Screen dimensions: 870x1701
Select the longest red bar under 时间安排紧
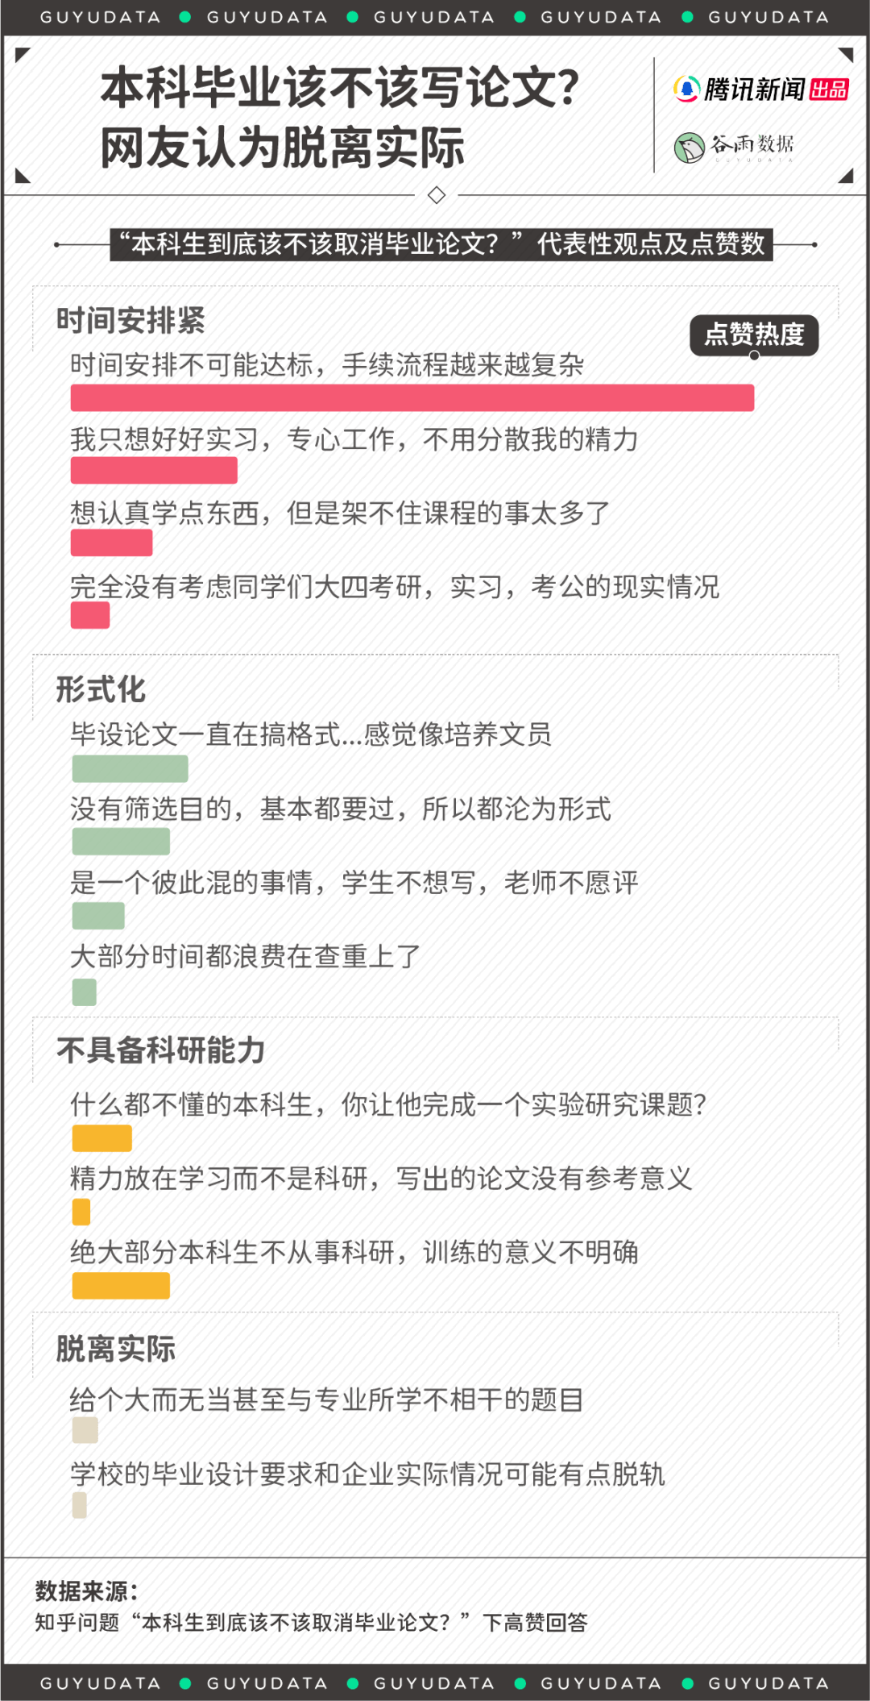[x=412, y=398]
